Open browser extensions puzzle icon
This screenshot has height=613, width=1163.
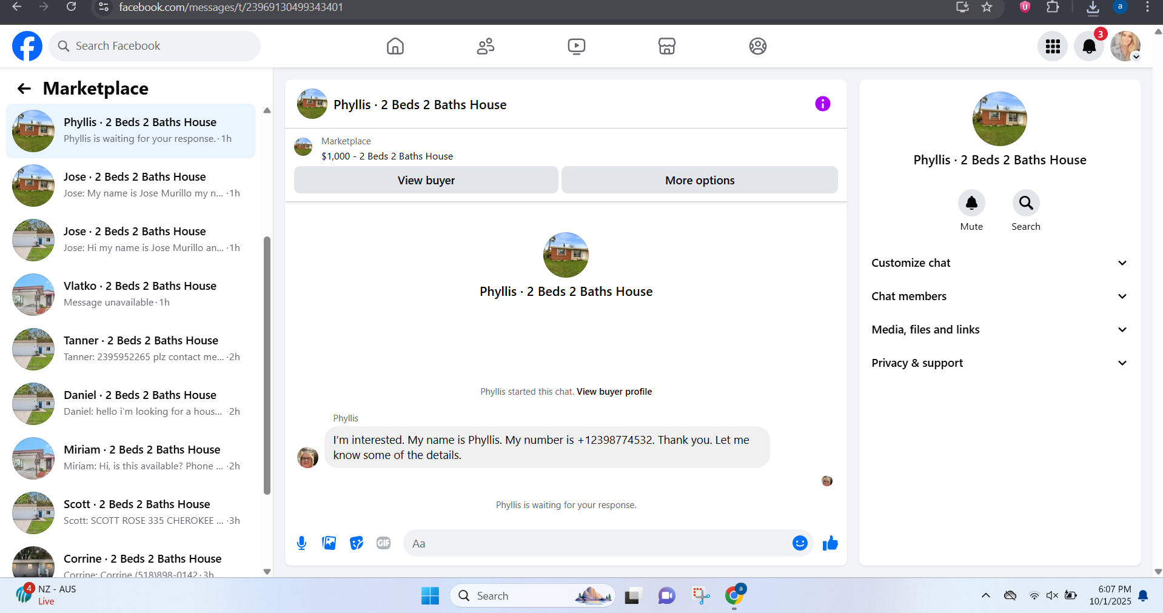(1053, 7)
